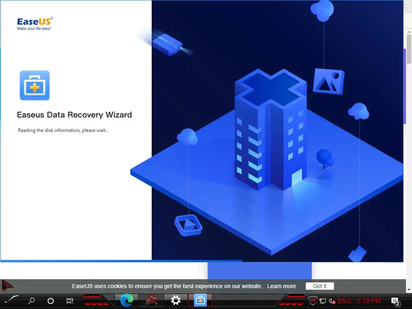Follow the Learn more cookie link
The width and height of the screenshot is (412, 309).
(281, 286)
